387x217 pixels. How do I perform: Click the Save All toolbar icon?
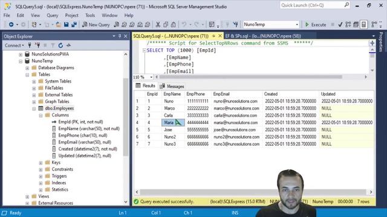pos(74,24)
